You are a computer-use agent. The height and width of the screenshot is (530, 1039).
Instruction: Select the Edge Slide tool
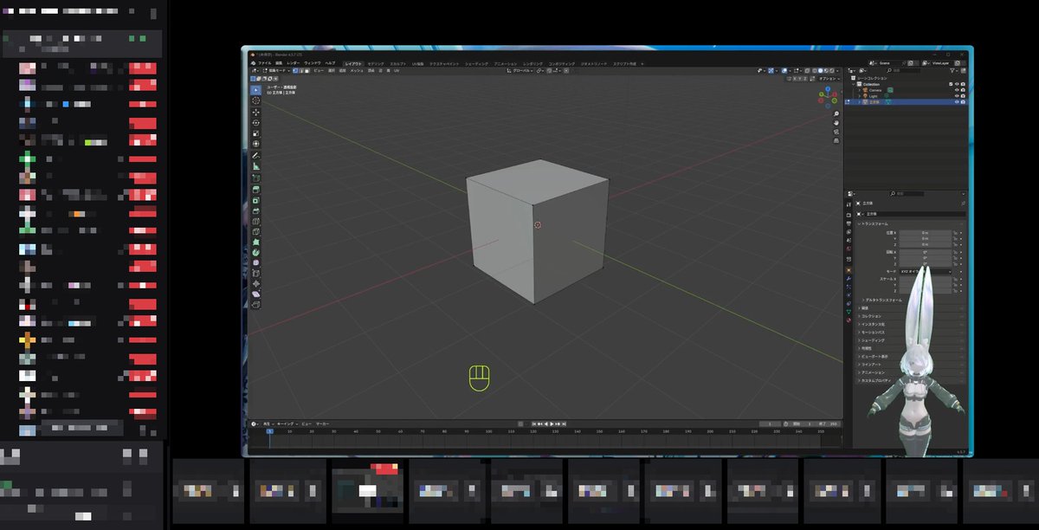click(x=255, y=273)
